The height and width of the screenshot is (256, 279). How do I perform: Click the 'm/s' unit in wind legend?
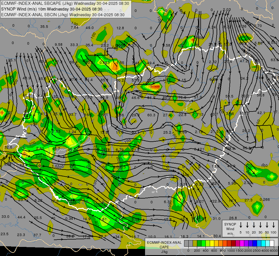coord(230,234)
